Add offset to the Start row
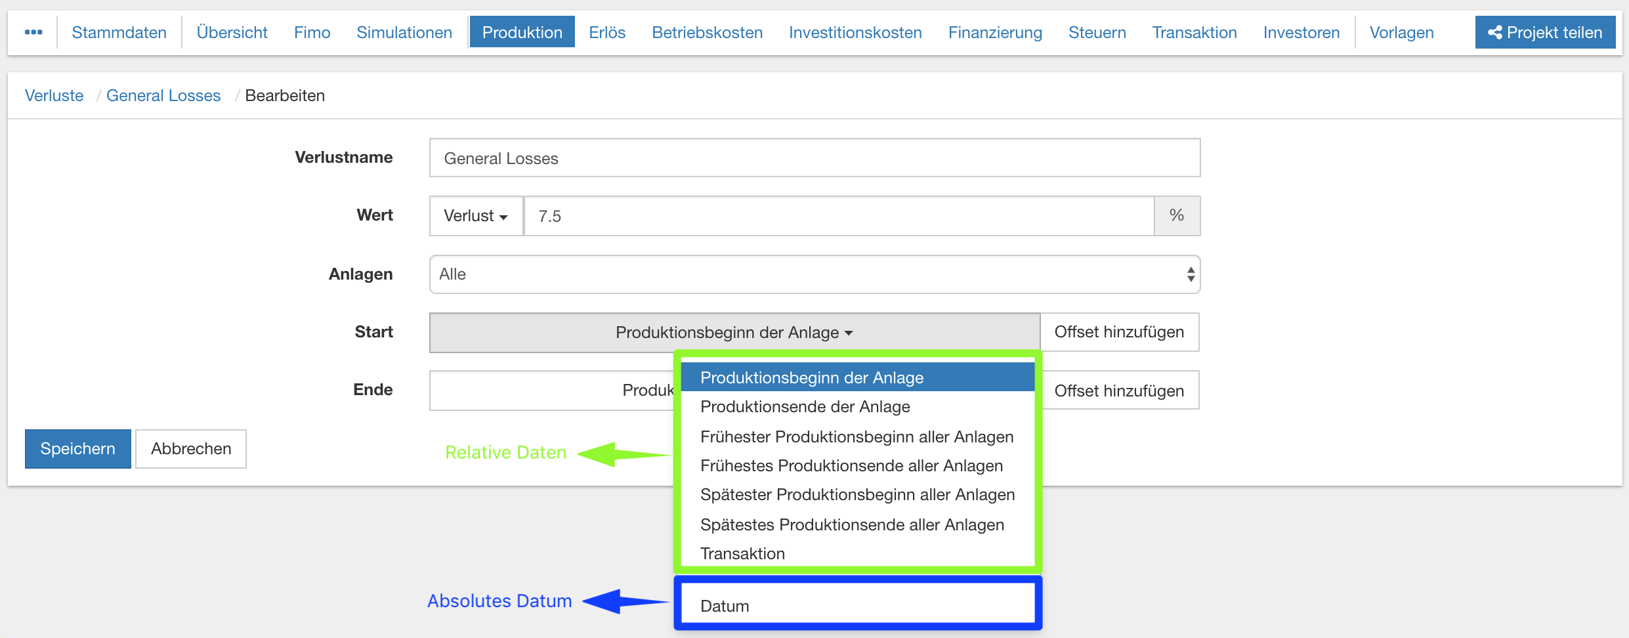Screen dimensions: 1629x638 click(x=1118, y=332)
